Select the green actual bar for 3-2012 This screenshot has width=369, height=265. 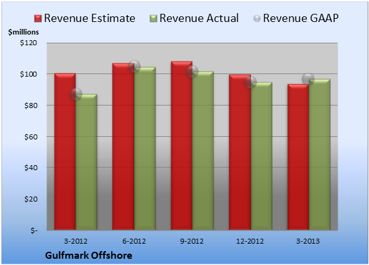tap(87, 162)
